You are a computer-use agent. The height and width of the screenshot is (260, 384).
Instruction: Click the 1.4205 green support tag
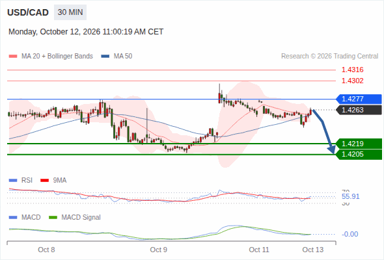coord(359,154)
